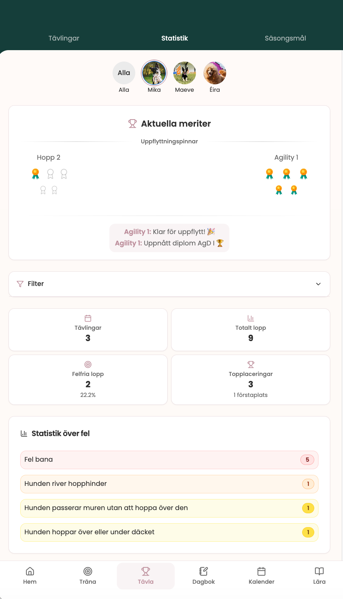The width and height of the screenshot is (343, 599).
Task: Open the Kalender calendar icon
Action: [261, 571]
